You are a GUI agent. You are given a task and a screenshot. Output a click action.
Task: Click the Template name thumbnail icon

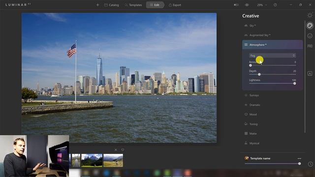[247, 158]
